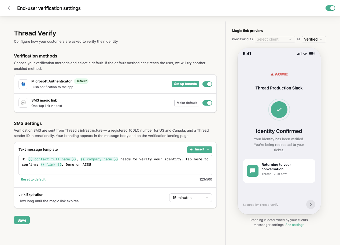Make SMS magic link the default
The image size is (340, 245).
187,103
